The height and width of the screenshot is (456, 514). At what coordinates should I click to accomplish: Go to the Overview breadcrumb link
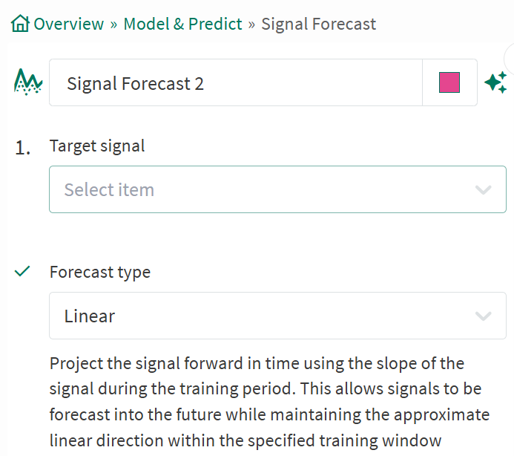tap(68, 24)
